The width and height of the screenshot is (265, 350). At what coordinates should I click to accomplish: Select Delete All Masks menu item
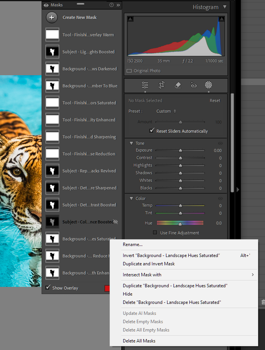pos(139,341)
